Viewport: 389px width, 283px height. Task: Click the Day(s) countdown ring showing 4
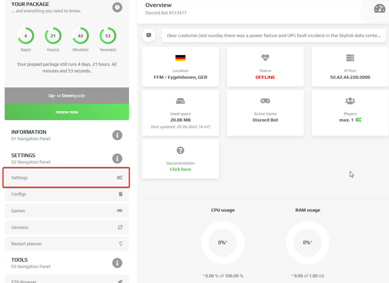[25, 36]
